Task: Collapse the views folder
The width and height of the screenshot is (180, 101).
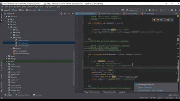Action: (9, 27)
